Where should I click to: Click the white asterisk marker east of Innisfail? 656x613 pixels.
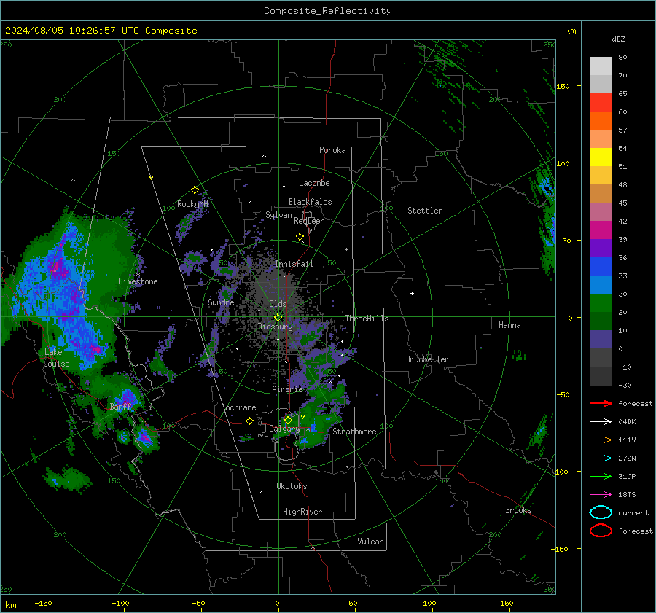pyautogui.click(x=346, y=250)
